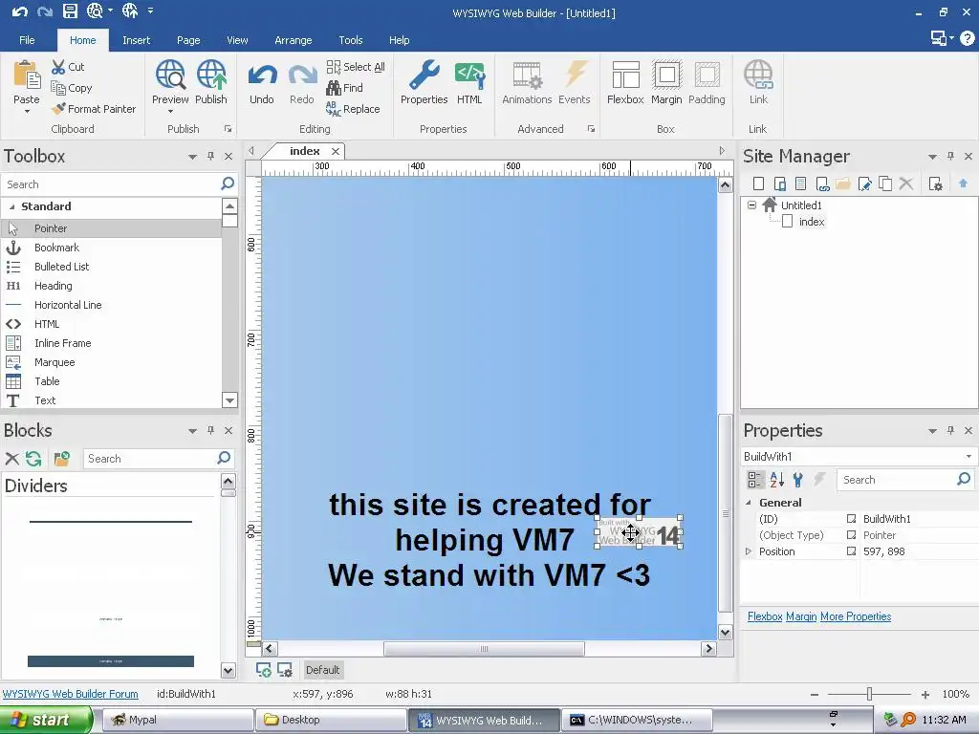Screen dimensions: 979x734
Task: Open Site Manager panel options arrow
Action: [932, 157]
